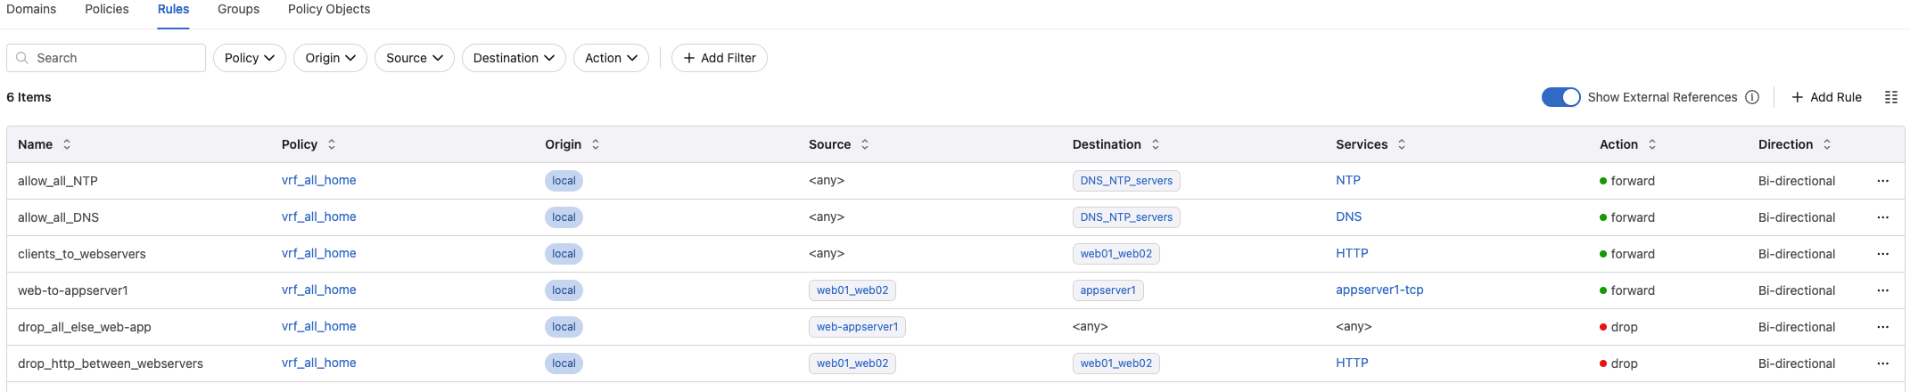Open the Action filter dropdown
The image size is (1910, 392).
click(x=611, y=58)
